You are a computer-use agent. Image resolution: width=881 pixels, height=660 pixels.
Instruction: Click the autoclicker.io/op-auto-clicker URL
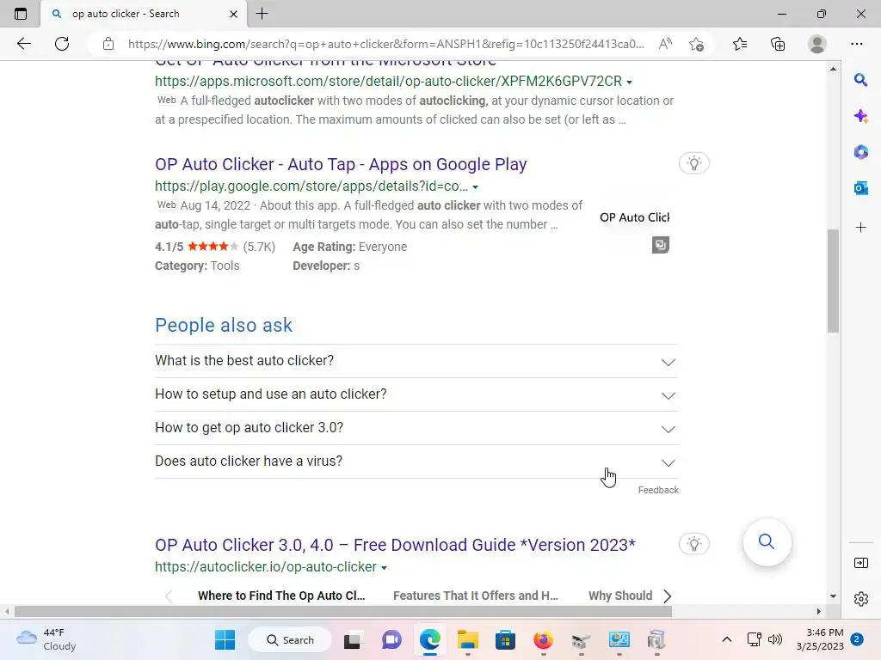[x=266, y=567]
